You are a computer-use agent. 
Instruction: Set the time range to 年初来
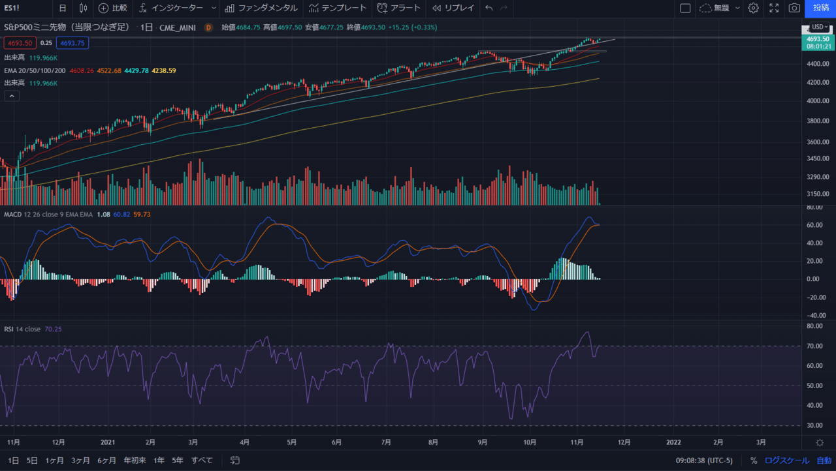[135, 460]
